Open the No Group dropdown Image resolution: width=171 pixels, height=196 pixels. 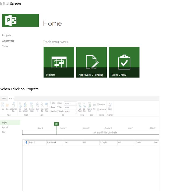[x=70, y=111]
